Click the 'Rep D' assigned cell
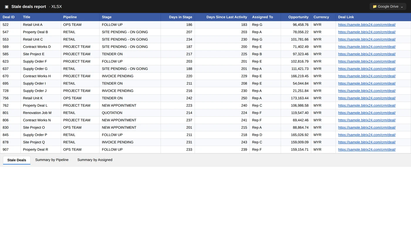411x235 pixels. click(x=265, y=135)
